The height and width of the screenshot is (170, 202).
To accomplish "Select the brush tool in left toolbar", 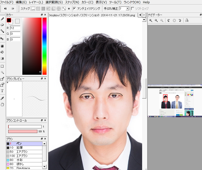I will coord(2,19).
